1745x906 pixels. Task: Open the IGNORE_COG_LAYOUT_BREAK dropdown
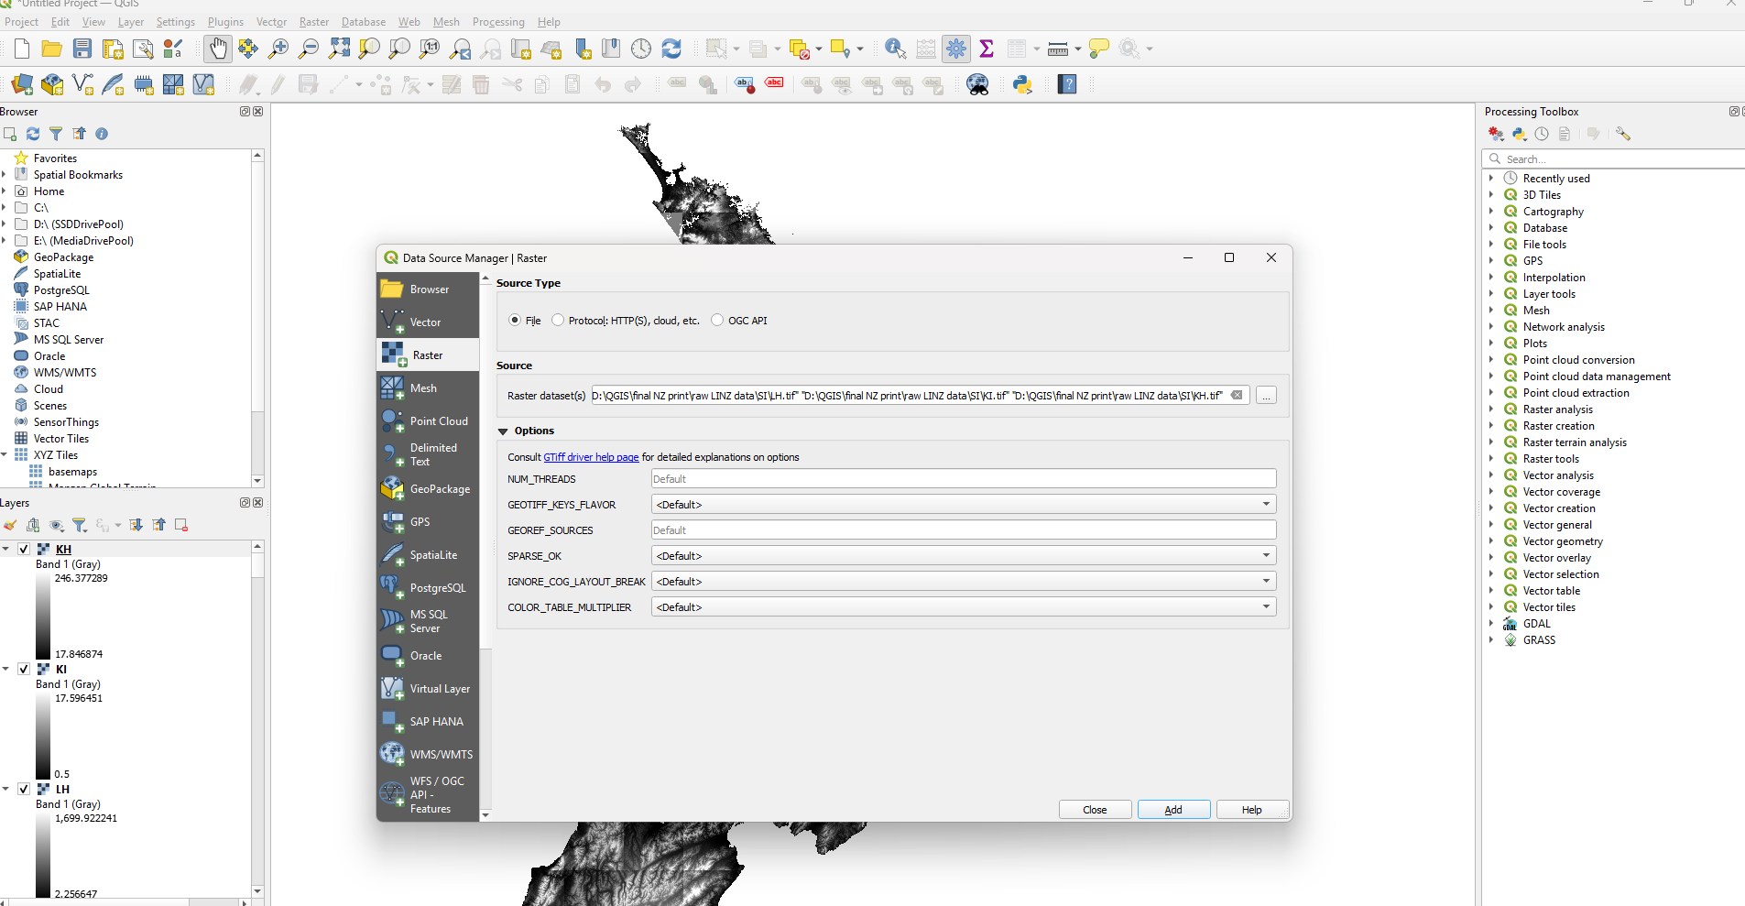click(x=964, y=582)
